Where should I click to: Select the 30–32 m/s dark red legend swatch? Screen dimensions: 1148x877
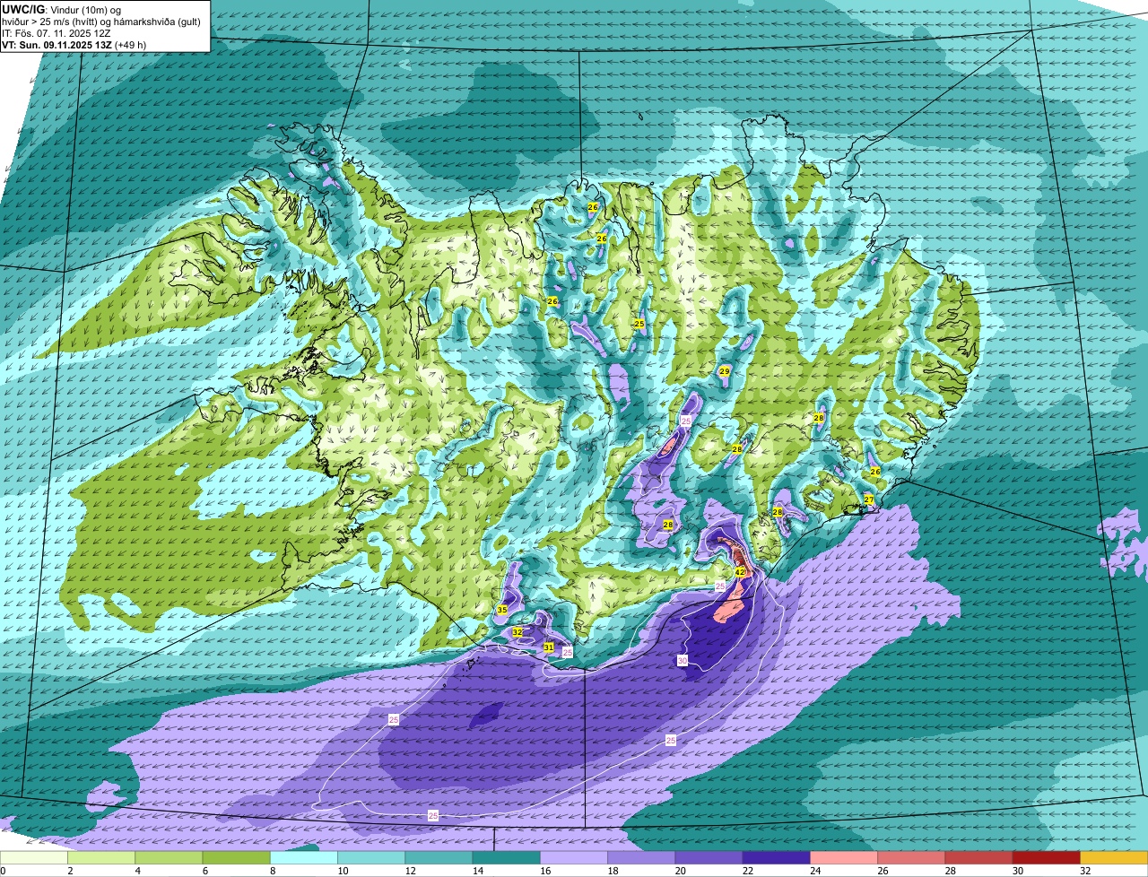tap(1047, 857)
